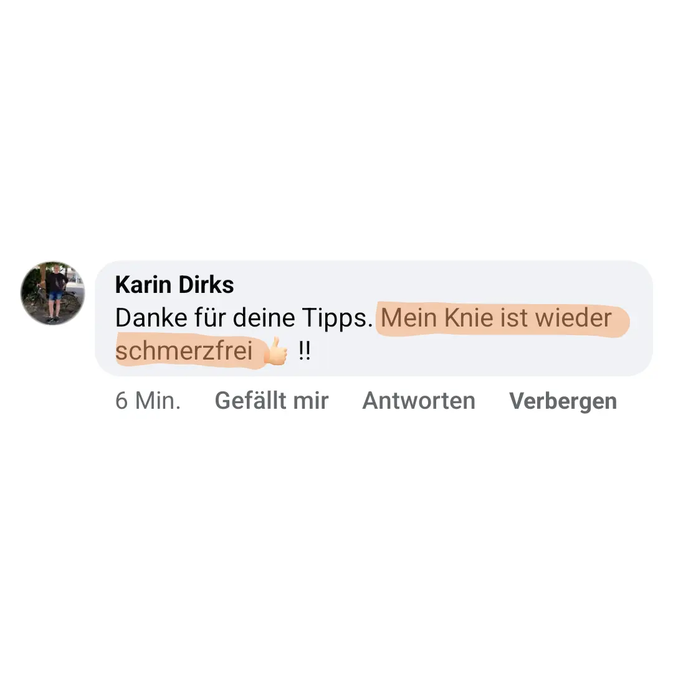The image size is (673, 673).
Task: Select the highlighted phrase Mein Knie ist wieder
Action: (x=496, y=318)
